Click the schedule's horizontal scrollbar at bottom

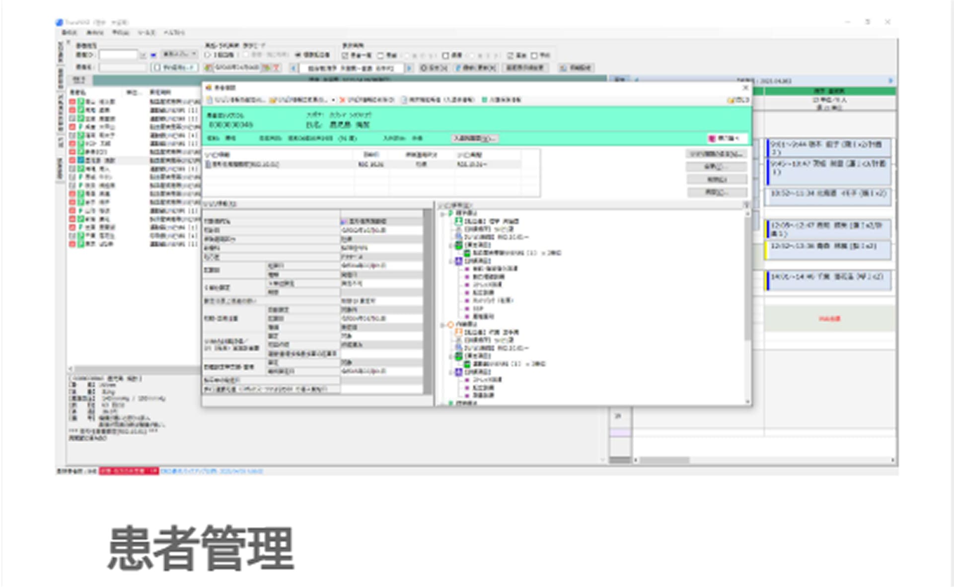click(x=664, y=460)
